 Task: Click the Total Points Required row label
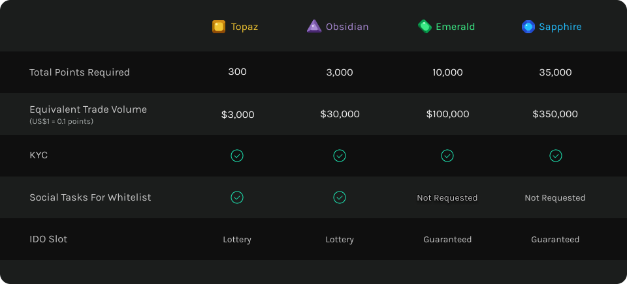coord(80,72)
